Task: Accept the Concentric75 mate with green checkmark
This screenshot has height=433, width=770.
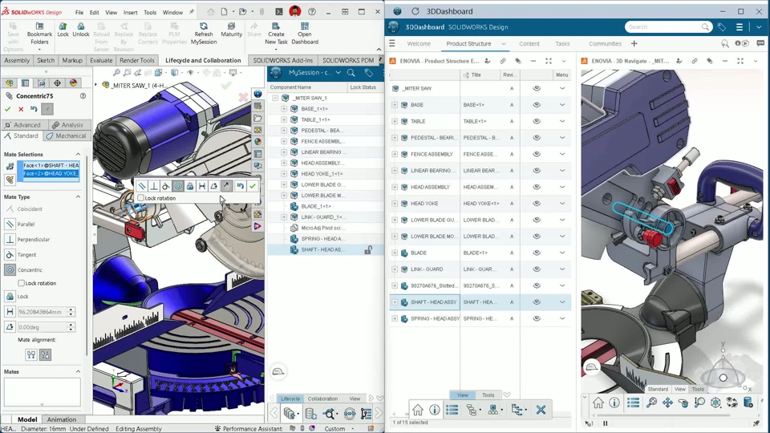Action: pos(7,109)
